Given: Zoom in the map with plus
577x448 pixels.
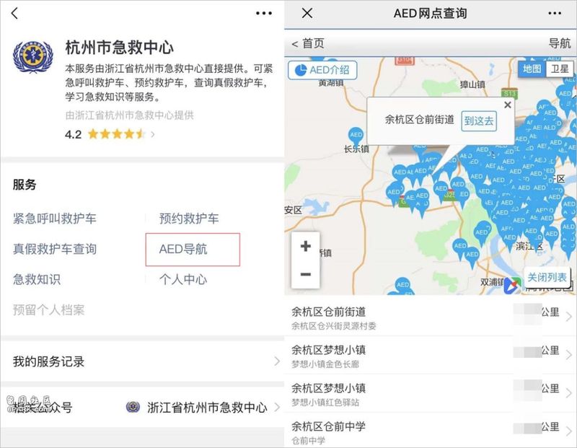Looking at the screenshot, I should click(x=305, y=246).
